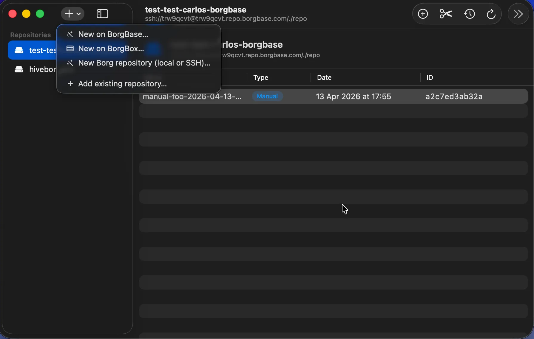The image size is (534, 339).
Task: Refresh the archive list
Action: click(x=491, y=14)
